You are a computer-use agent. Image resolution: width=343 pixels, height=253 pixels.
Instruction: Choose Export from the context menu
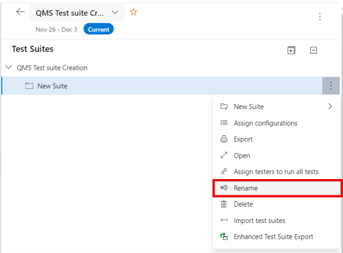coord(276,139)
